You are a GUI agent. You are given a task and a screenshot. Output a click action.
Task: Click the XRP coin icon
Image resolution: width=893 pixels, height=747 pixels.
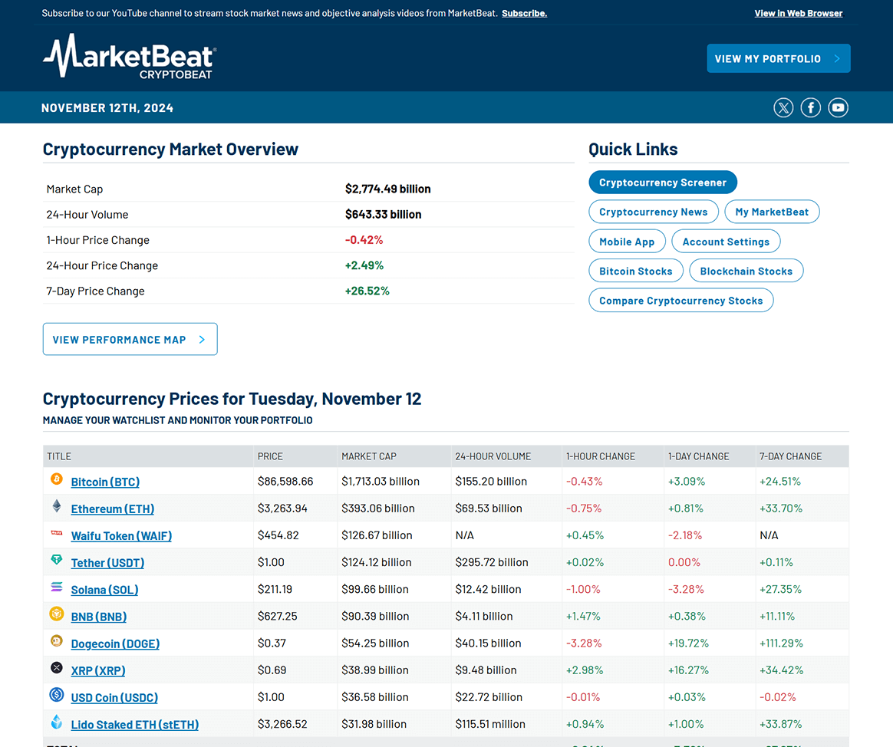[x=57, y=668]
